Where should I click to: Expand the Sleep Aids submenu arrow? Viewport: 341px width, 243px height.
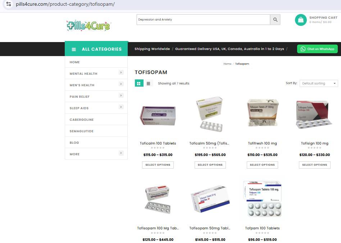(121, 107)
